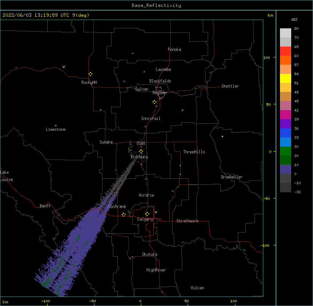Click the Base_Reflectivity title text
The width and height of the screenshot is (313, 306).
pyautogui.click(x=156, y=5)
